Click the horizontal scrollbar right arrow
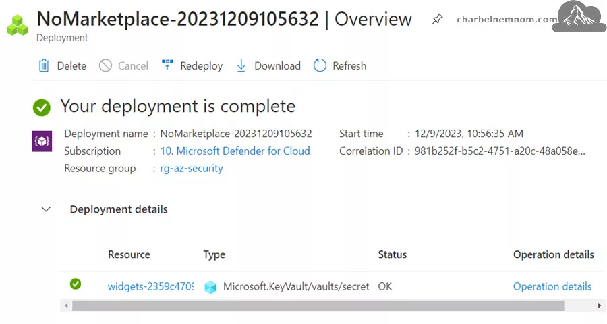Viewport: 607px width, 324px height. coord(600,306)
